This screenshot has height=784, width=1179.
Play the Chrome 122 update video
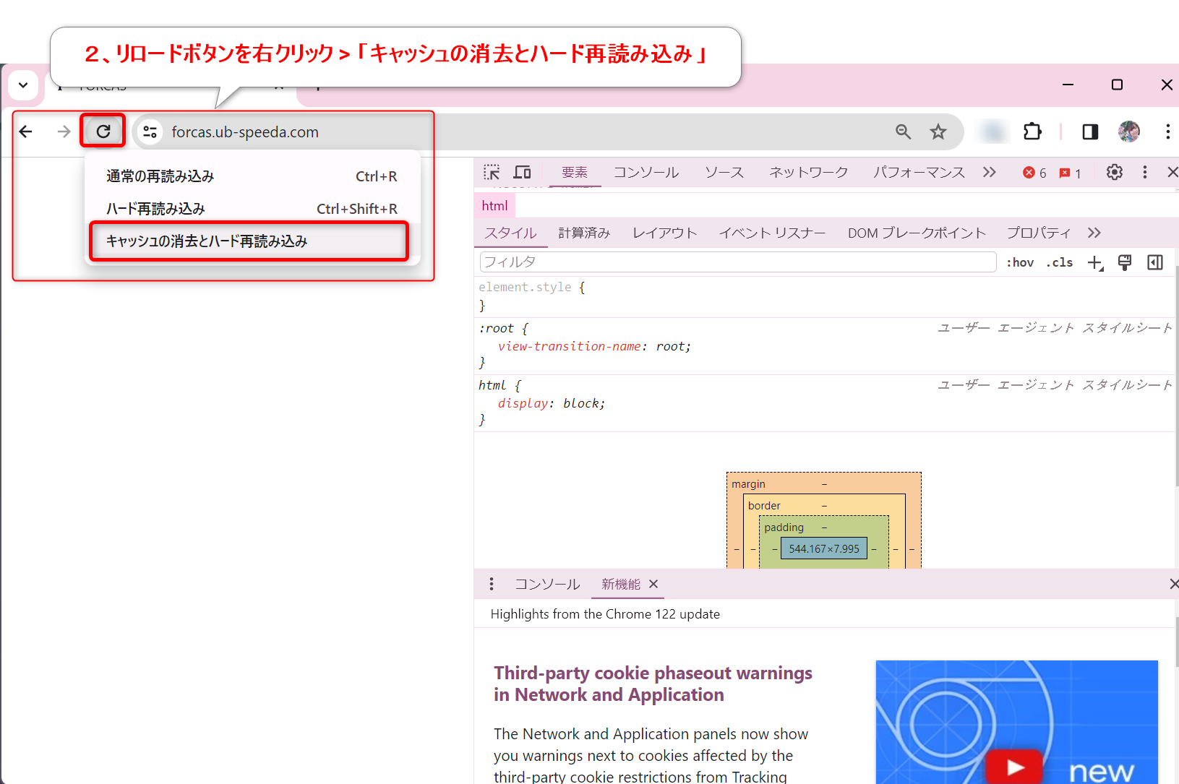pyautogui.click(x=1014, y=767)
